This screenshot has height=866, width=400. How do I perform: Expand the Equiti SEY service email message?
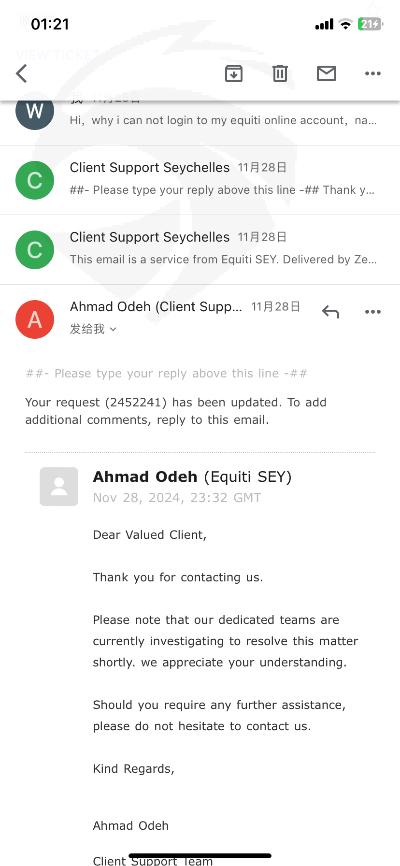[x=200, y=250]
